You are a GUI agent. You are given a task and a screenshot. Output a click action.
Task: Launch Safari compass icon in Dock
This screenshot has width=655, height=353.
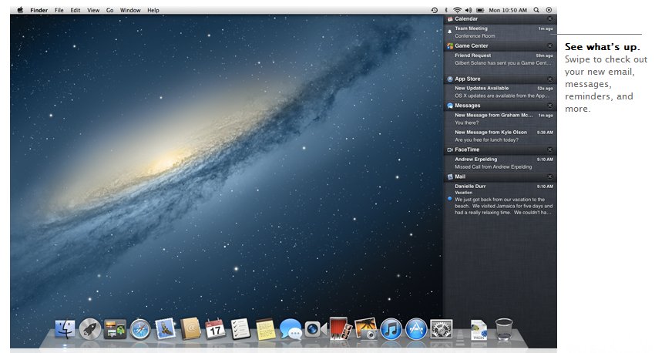140,329
